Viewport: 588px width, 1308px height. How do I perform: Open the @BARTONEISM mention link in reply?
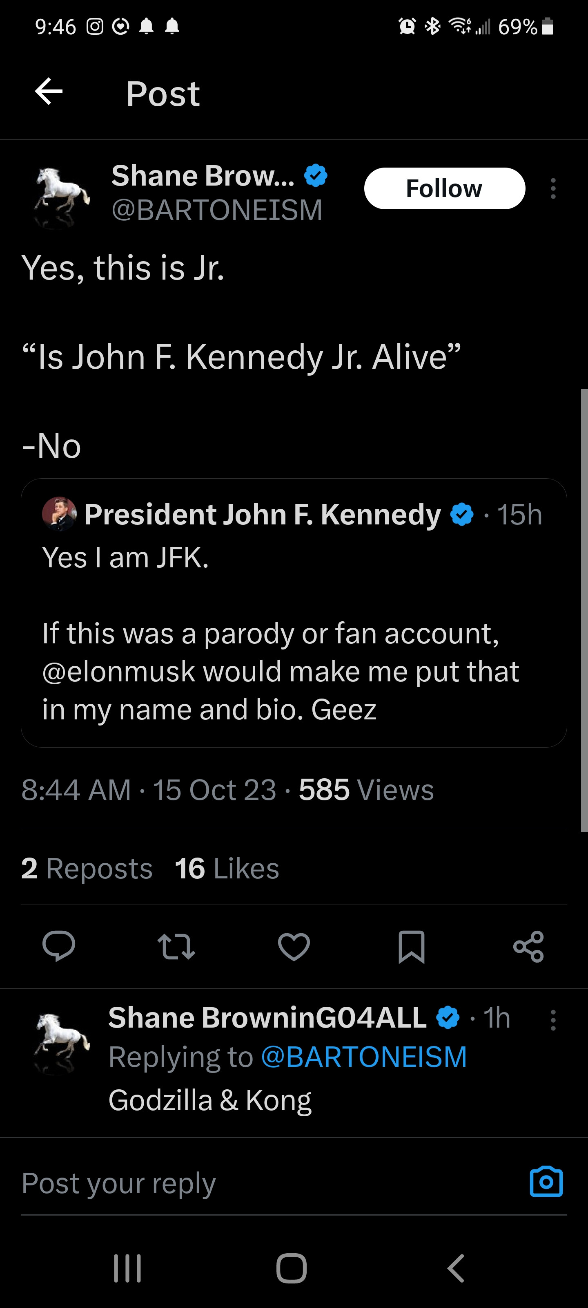coord(364,1057)
